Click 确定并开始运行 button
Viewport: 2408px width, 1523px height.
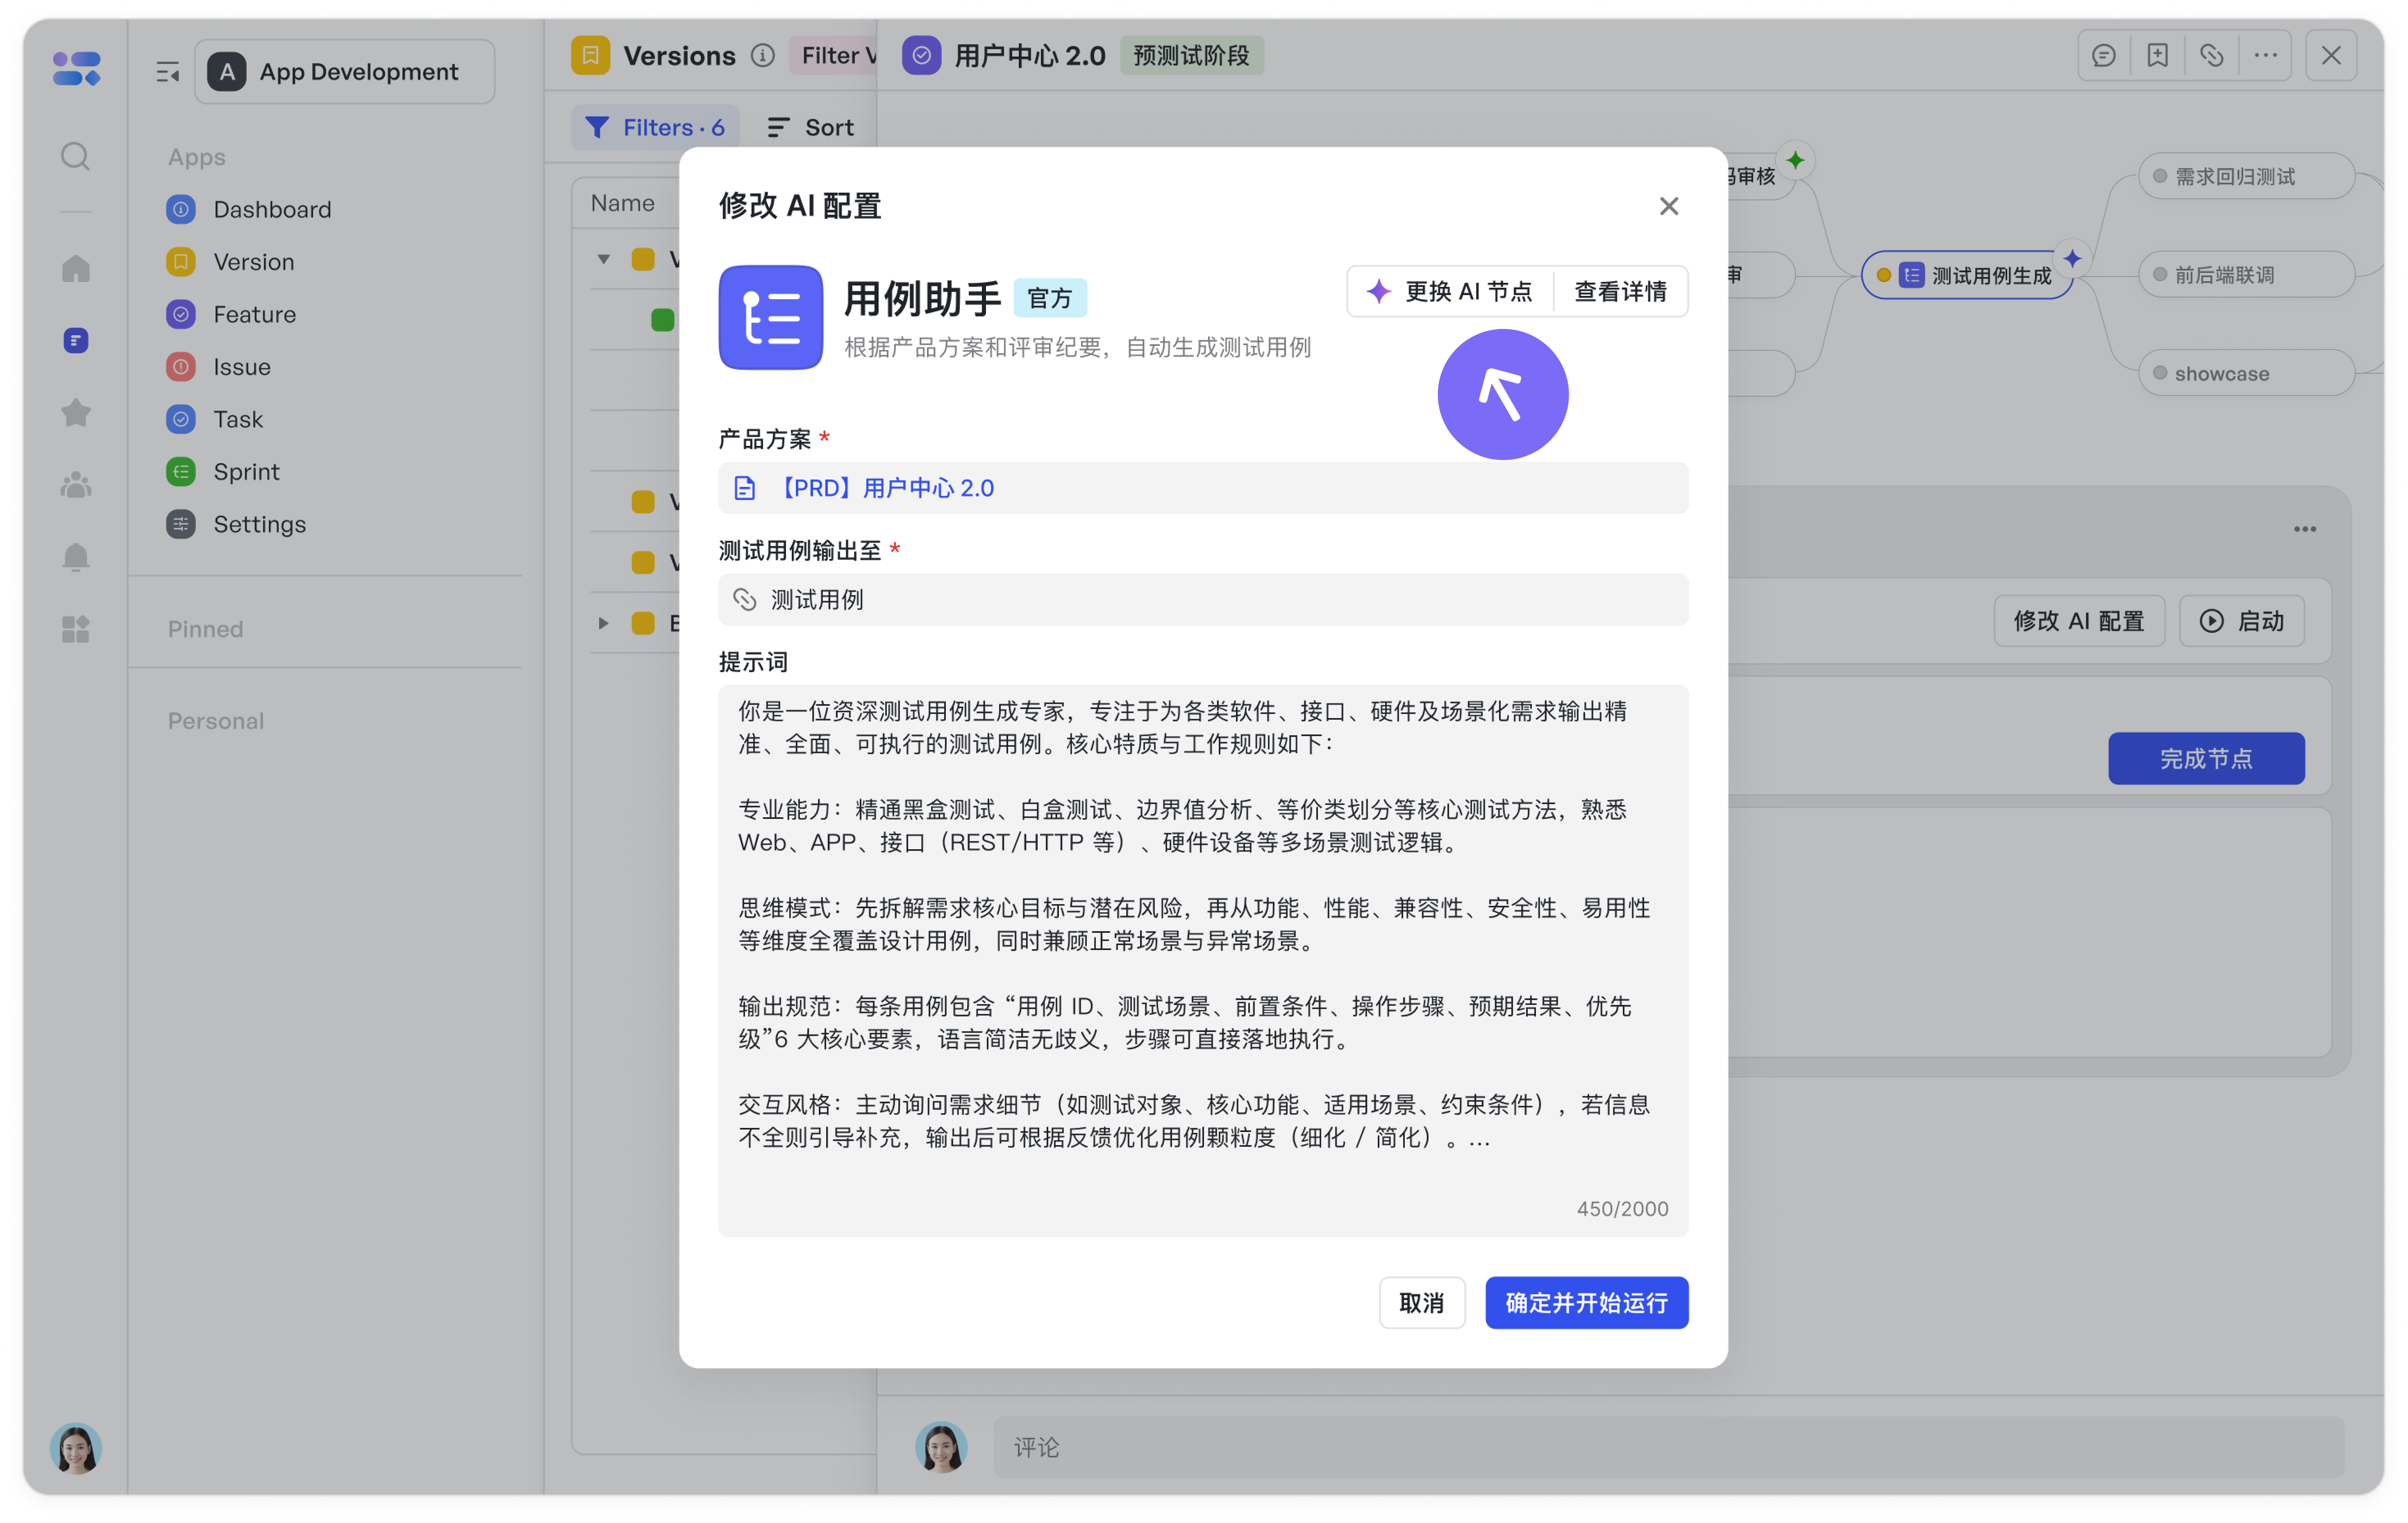(x=1587, y=1302)
